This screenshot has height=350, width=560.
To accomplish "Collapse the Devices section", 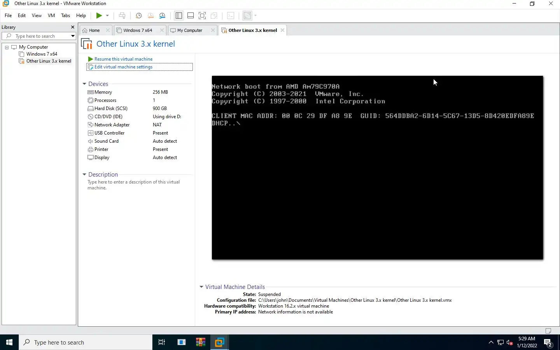I will coord(84,84).
